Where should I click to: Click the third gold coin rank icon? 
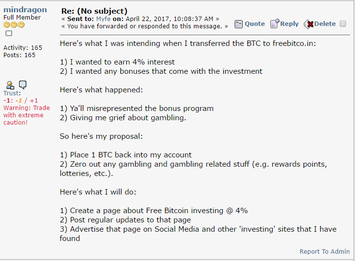point(21,25)
